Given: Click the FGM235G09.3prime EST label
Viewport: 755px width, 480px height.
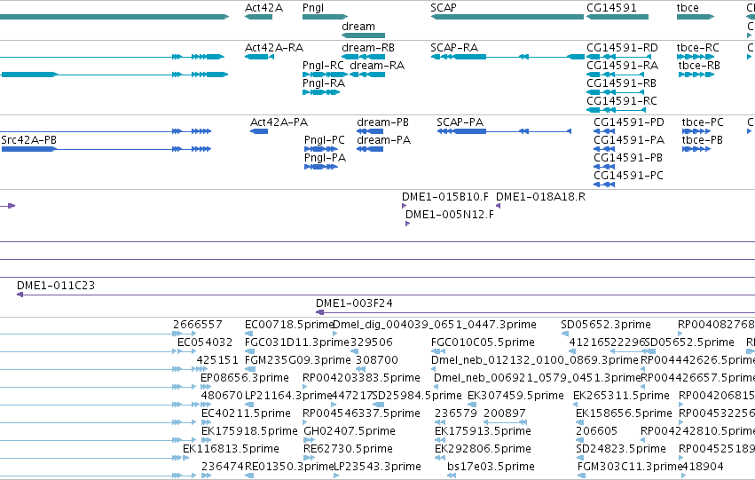Looking at the screenshot, I should [298, 360].
